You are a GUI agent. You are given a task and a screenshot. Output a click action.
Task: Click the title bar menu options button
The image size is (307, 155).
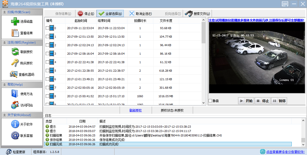tap(285, 4)
